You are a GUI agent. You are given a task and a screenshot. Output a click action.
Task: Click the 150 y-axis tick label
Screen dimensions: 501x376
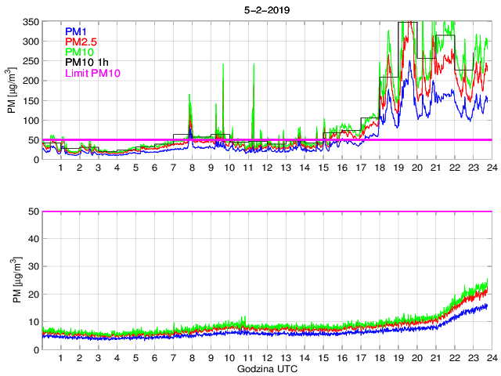tap(30, 101)
